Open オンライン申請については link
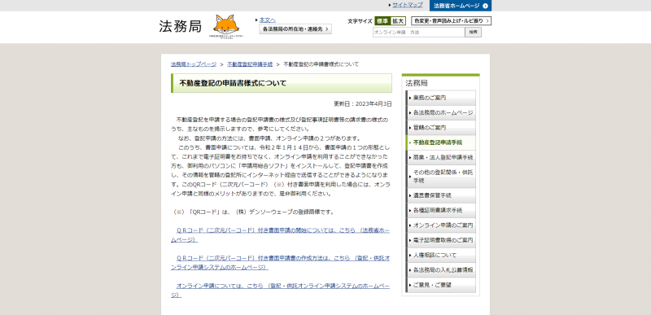The width and height of the screenshot is (651, 315). tap(280, 291)
